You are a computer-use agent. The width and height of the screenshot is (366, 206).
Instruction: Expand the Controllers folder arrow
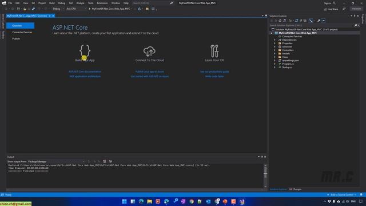coord(274,50)
